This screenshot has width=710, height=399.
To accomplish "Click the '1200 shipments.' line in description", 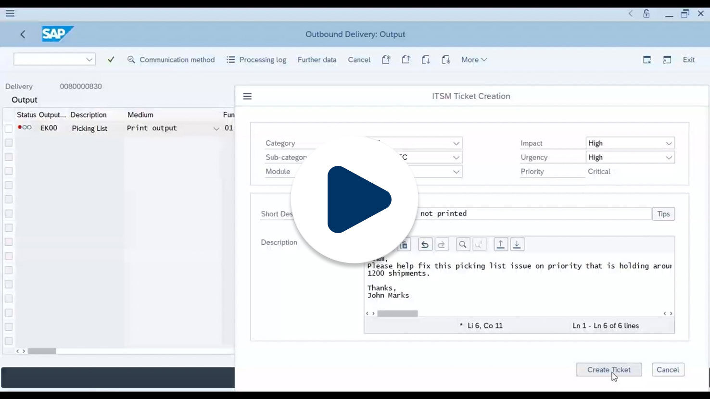I will tap(398, 273).
